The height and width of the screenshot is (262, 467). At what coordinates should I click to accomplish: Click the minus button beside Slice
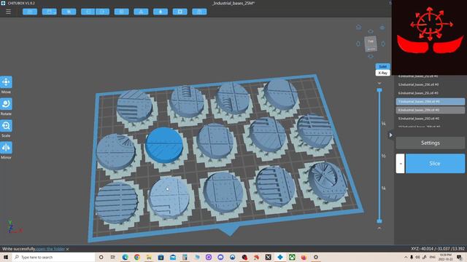click(x=401, y=163)
